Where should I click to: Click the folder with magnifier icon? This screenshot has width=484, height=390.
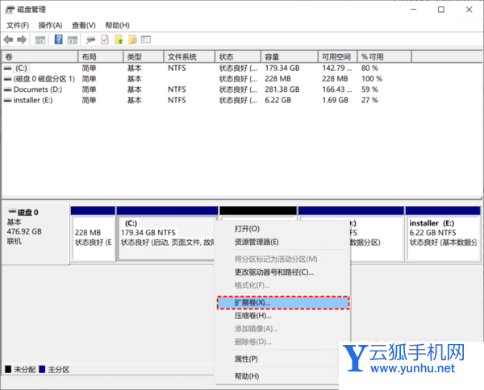[x=132, y=39]
